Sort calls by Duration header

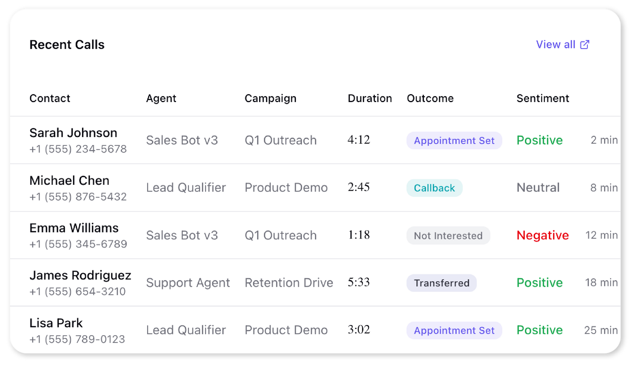pos(370,98)
